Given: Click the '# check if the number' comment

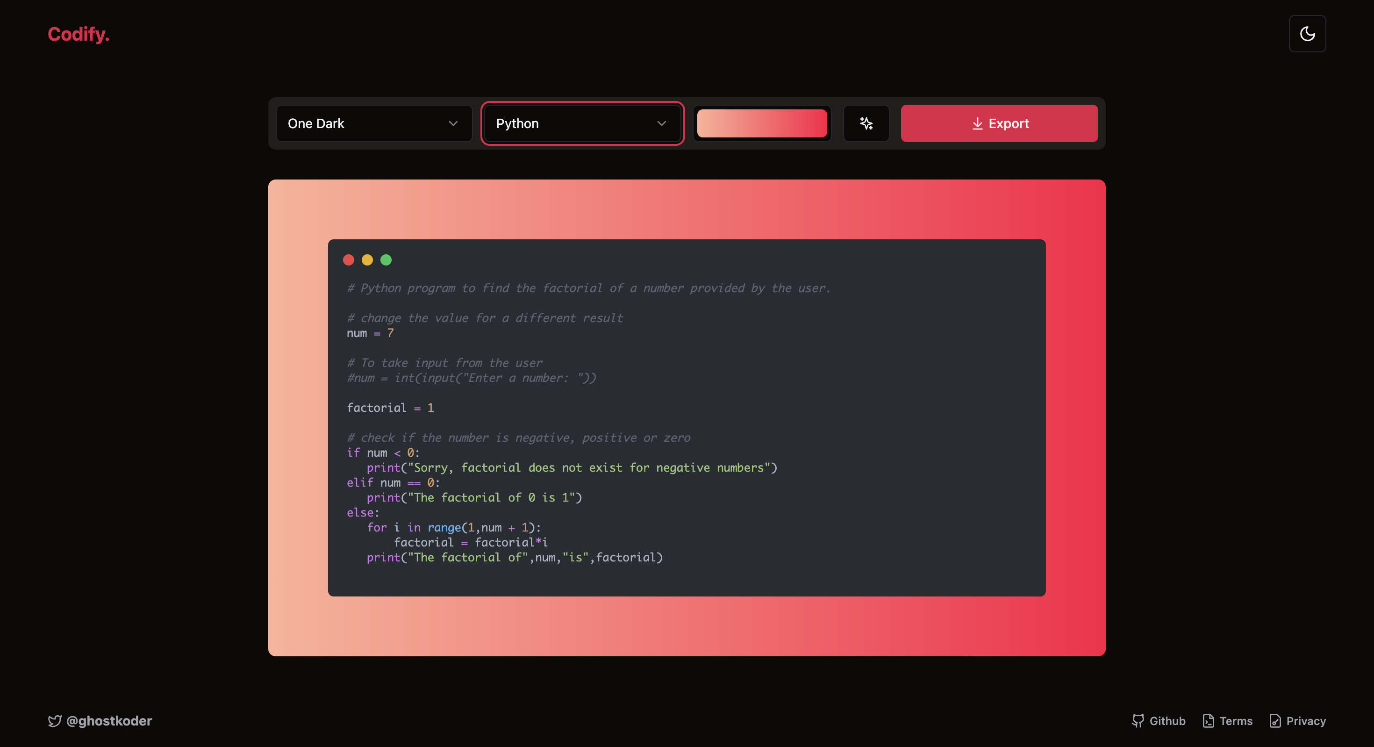Looking at the screenshot, I should (x=518, y=438).
